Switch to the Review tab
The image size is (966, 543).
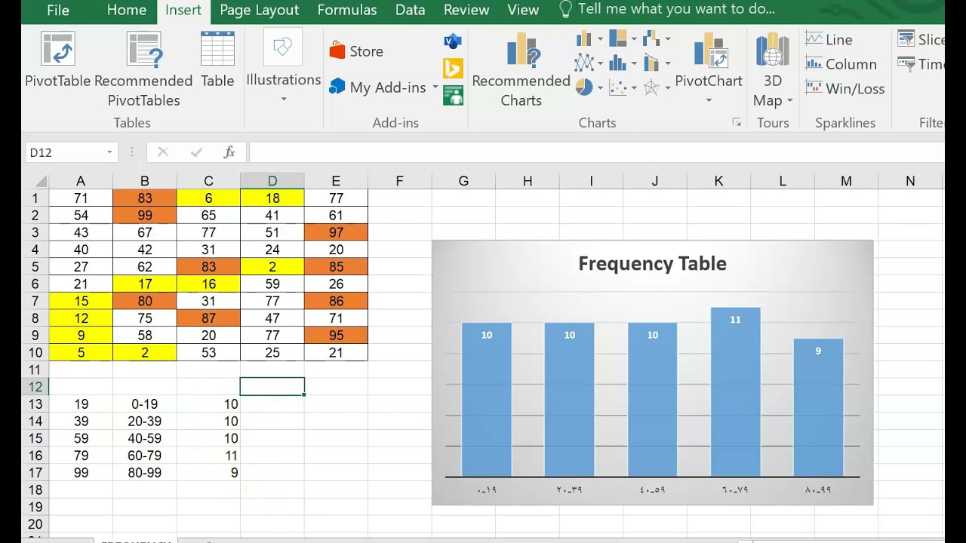(x=466, y=11)
